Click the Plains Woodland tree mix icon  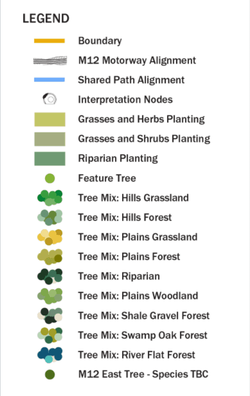coord(50,296)
